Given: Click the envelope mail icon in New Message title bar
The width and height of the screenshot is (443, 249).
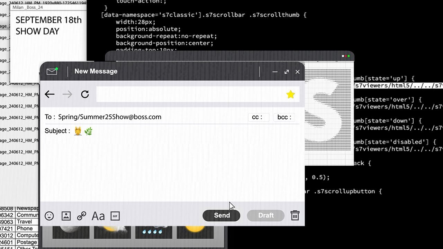Looking at the screenshot, I should [x=52, y=71].
